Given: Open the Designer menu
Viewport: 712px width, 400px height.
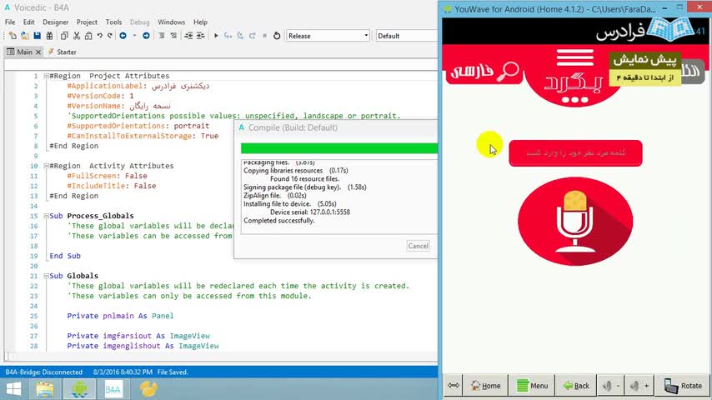Looking at the screenshot, I should coord(55,22).
